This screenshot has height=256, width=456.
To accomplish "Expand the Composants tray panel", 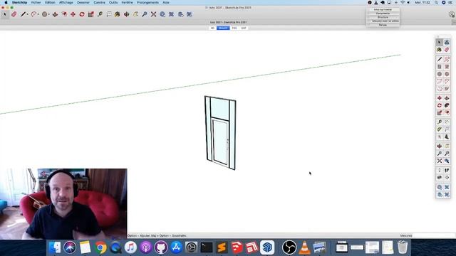I will click(x=383, y=14).
